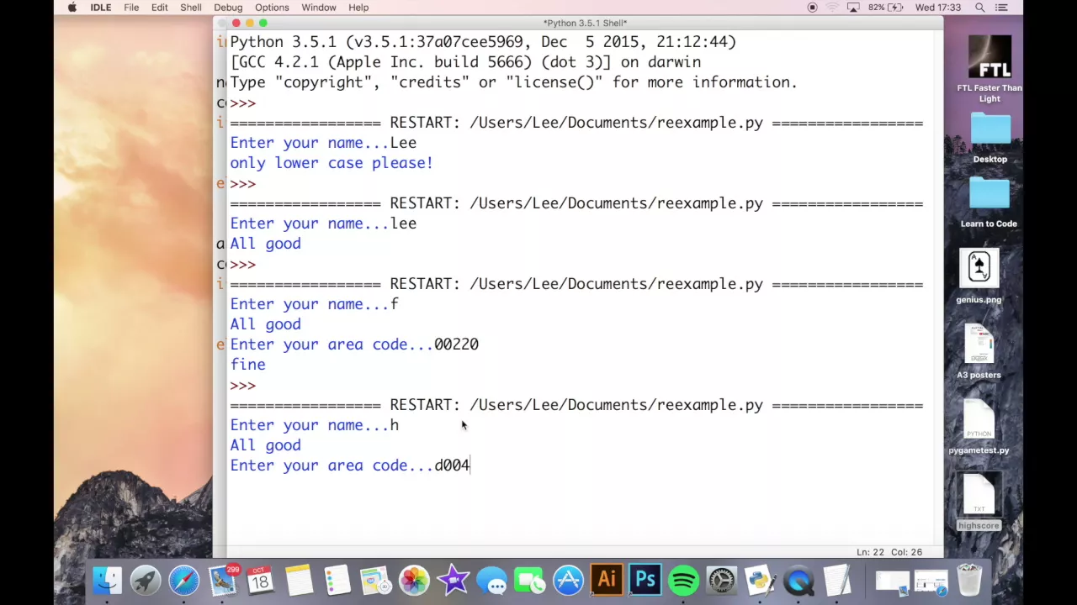Screen dimensions: 1077x605
Task: Open Calendar from the Dock
Action: (x=260, y=581)
